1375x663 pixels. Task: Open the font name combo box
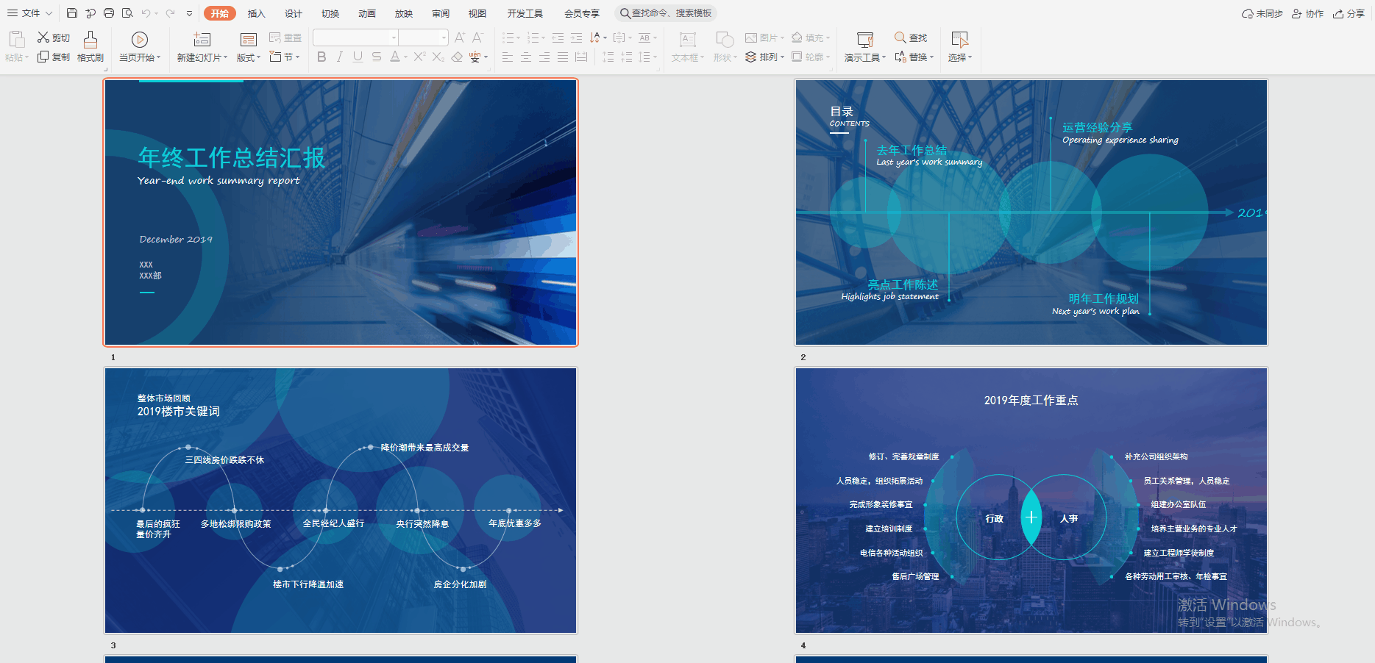point(355,37)
